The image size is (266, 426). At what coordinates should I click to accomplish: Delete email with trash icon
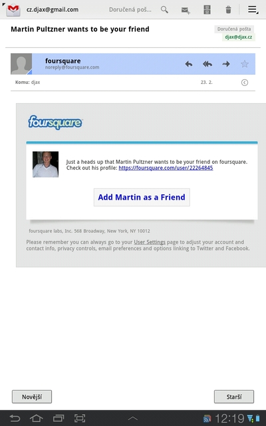pos(229,10)
